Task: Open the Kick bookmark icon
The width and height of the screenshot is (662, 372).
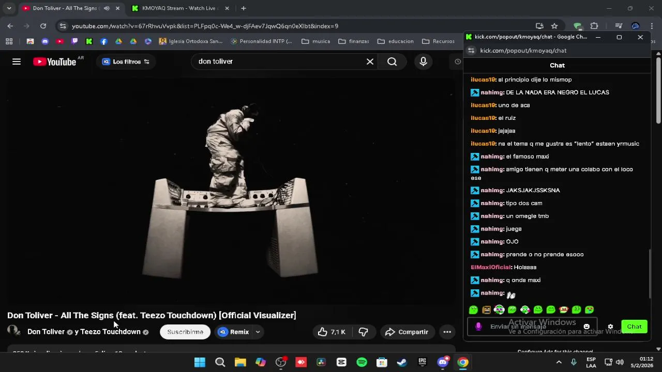Action: point(89,41)
